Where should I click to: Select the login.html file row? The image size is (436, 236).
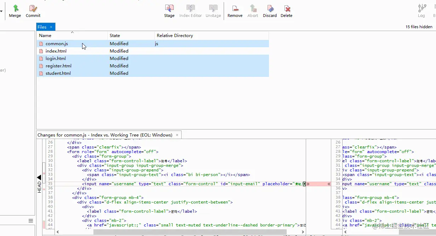coord(153,59)
